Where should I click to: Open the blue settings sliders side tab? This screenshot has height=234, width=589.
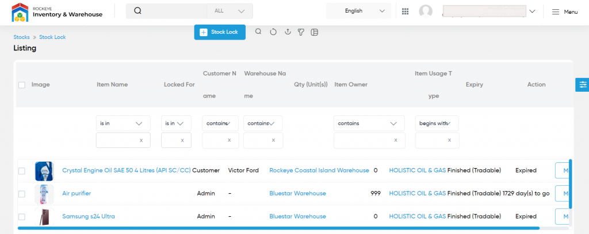coord(582,85)
